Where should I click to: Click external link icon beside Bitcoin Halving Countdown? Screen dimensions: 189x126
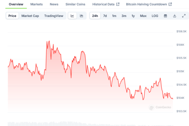[170, 4]
